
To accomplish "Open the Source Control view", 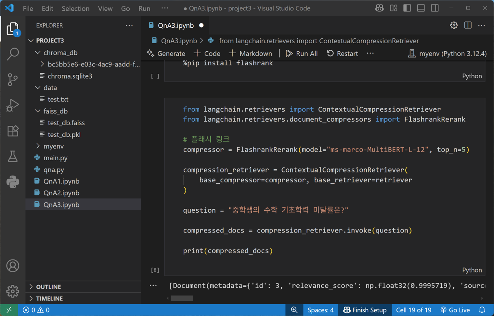I will coord(13,79).
